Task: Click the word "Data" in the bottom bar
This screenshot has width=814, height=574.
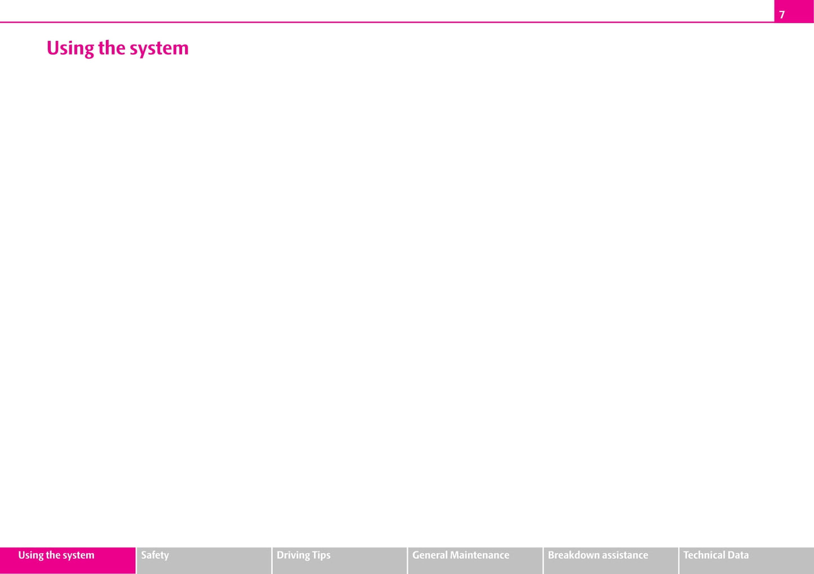Action: (x=737, y=555)
